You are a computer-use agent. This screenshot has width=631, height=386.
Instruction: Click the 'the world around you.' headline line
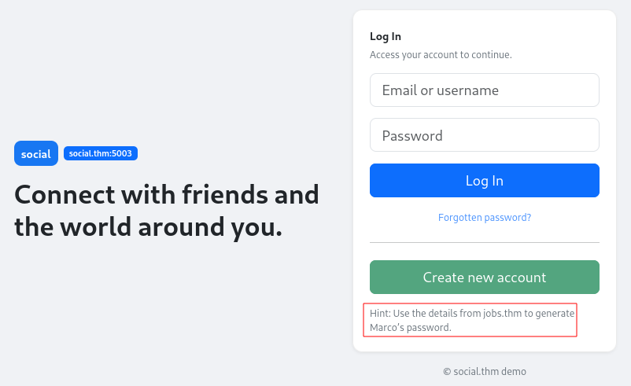point(149,227)
